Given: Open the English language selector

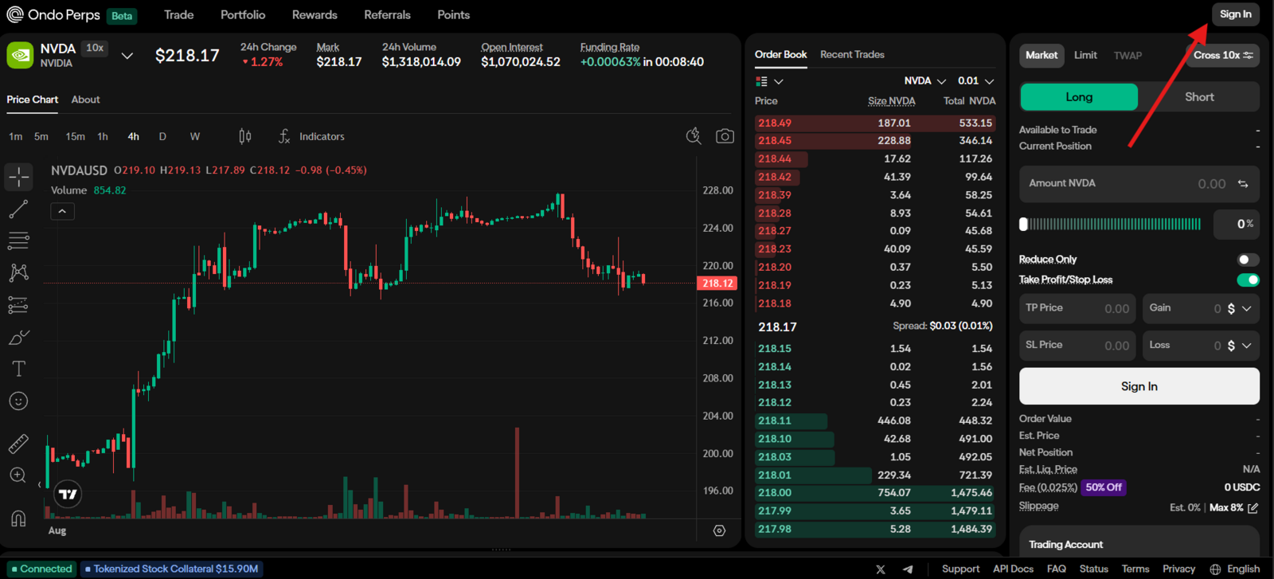Looking at the screenshot, I should pos(1235,569).
